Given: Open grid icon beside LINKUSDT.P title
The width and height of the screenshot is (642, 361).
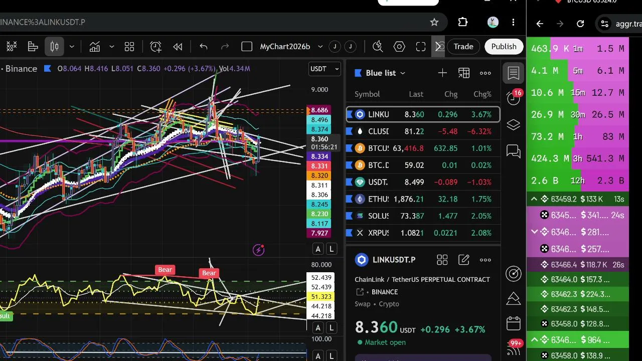Looking at the screenshot, I should (x=442, y=260).
